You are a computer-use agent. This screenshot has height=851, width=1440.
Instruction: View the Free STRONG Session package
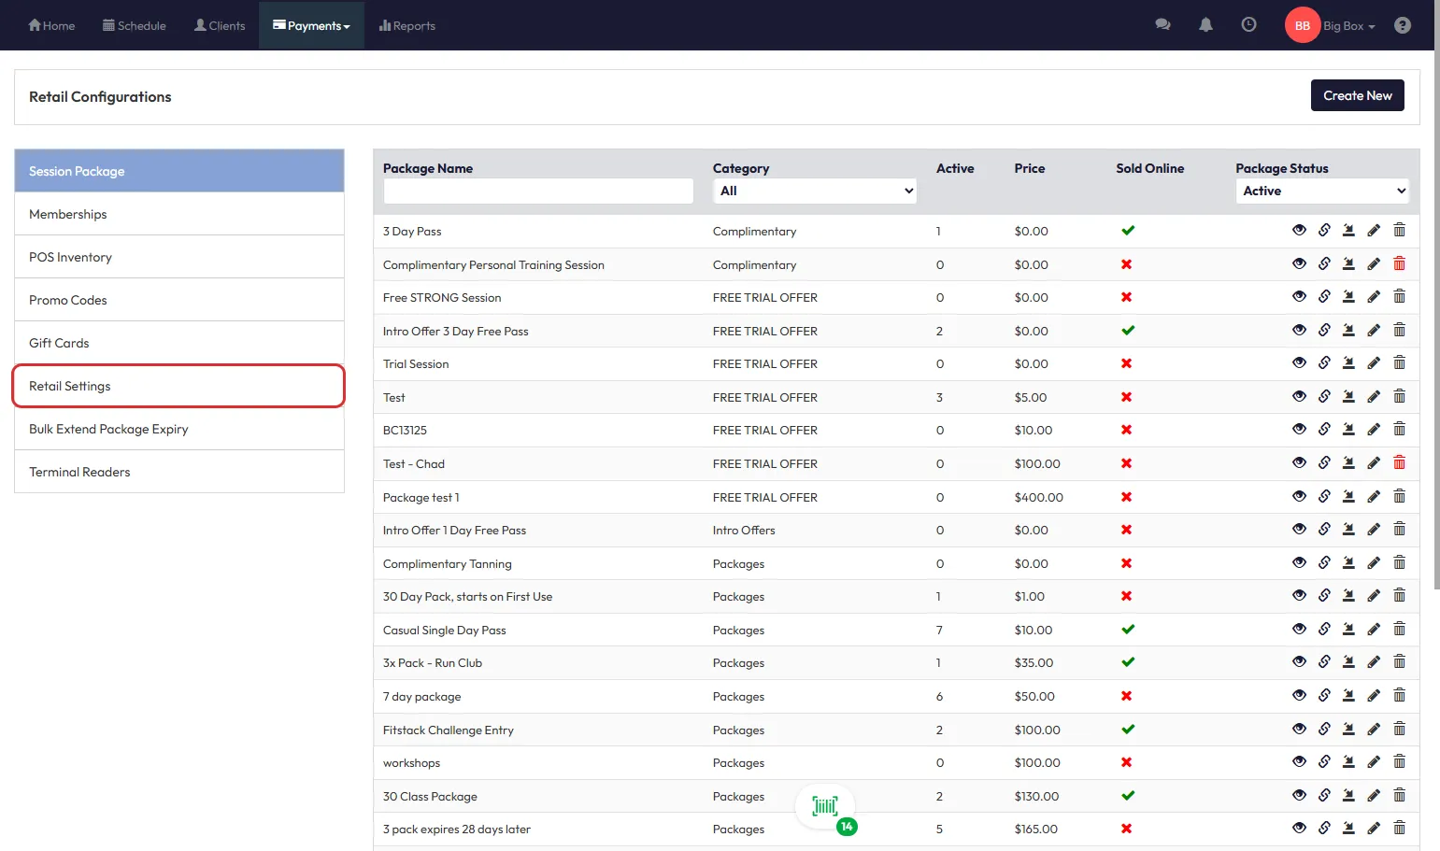click(1299, 297)
